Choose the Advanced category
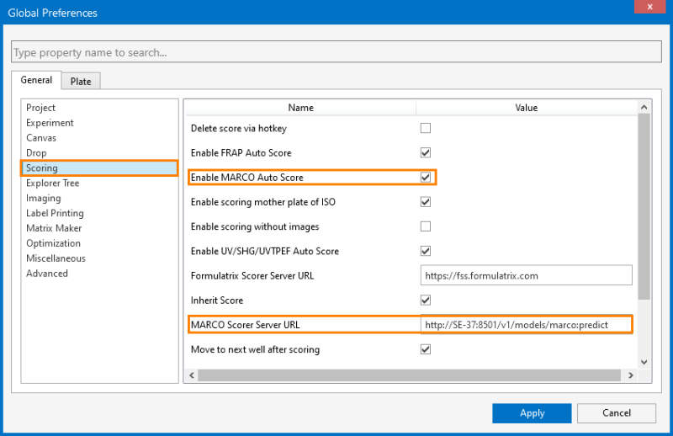Image resolution: width=673 pixels, height=436 pixels. tap(46, 274)
